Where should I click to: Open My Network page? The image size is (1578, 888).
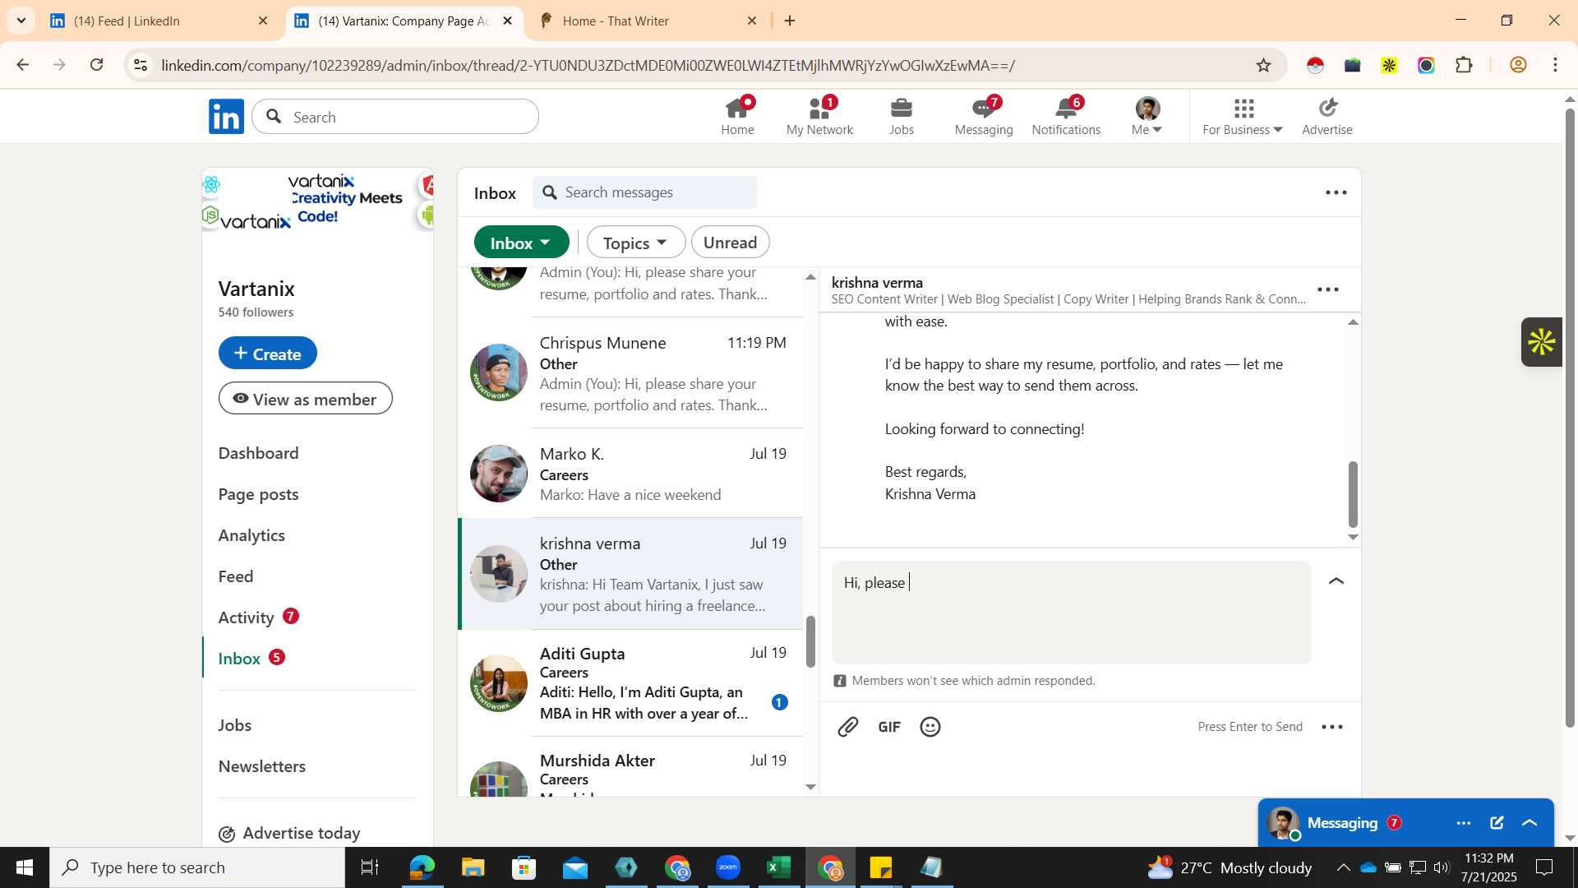pyautogui.click(x=819, y=116)
